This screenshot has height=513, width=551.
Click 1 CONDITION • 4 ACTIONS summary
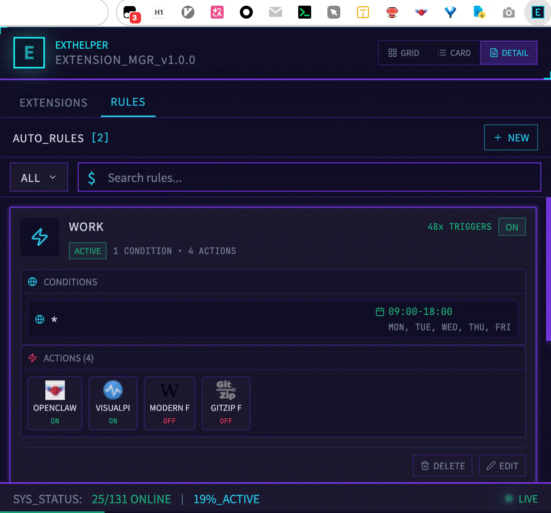click(175, 251)
